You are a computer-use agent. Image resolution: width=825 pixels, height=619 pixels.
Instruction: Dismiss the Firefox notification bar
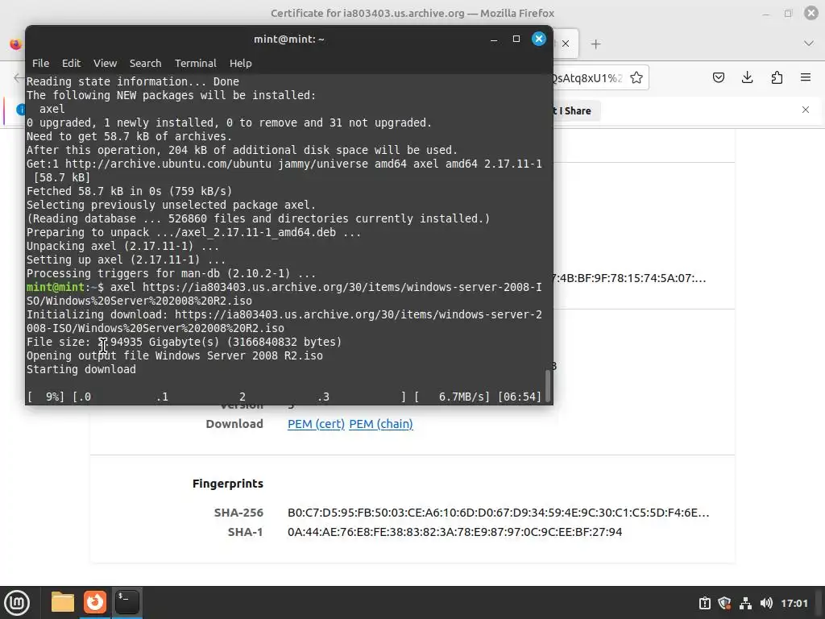(x=806, y=110)
